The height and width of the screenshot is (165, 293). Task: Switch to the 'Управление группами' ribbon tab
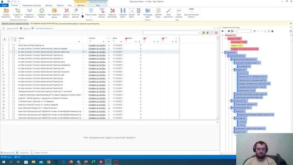coord(32,5)
